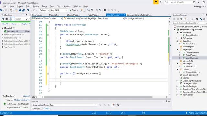Click the Save All toolbar icon
Viewport: 207px width, 116px height.
24,10
